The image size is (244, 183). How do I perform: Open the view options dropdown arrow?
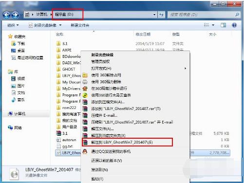pos(213,25)
